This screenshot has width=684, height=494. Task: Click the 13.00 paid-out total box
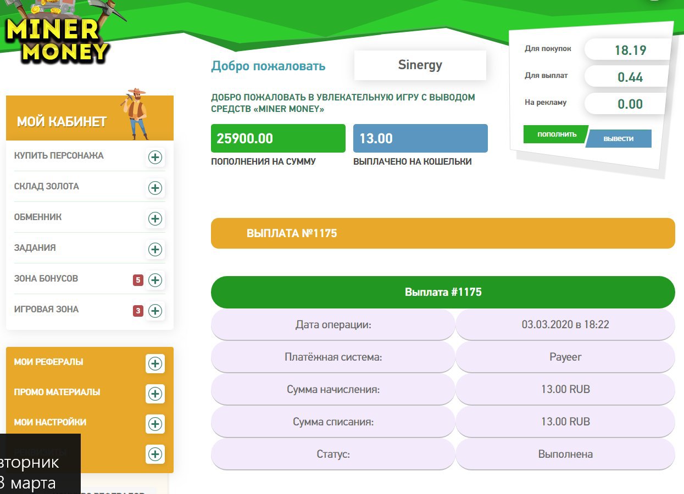pos(420,138)
